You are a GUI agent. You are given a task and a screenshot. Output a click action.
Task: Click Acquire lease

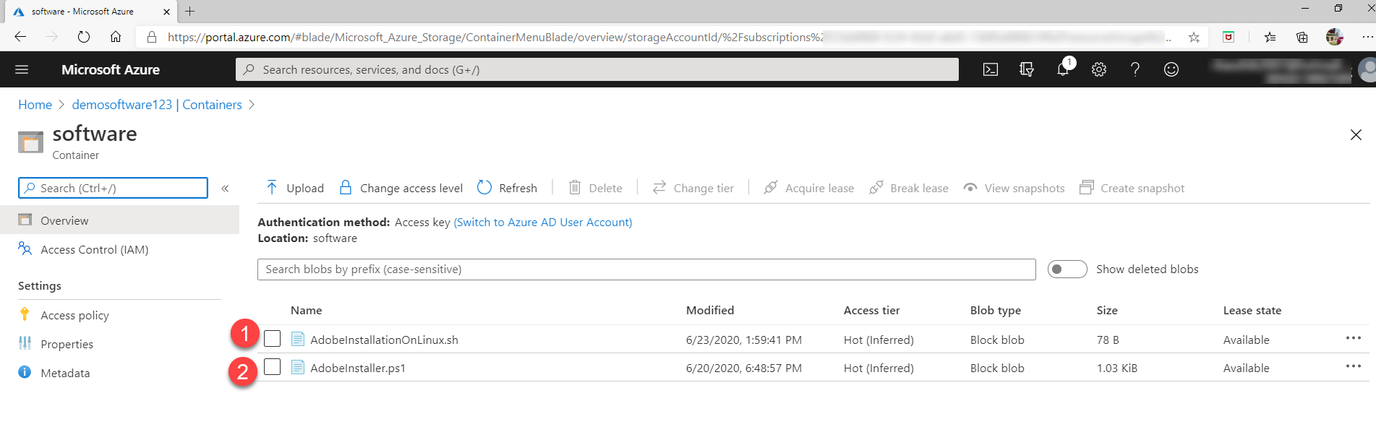coord(809,188)
